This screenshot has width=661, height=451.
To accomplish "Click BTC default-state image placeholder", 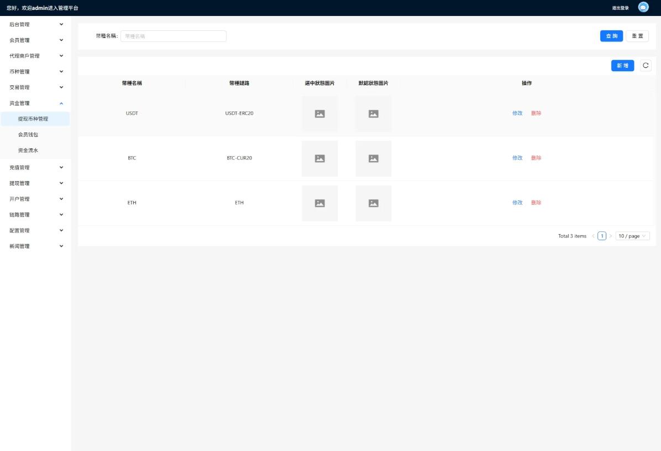I will 374,158.
